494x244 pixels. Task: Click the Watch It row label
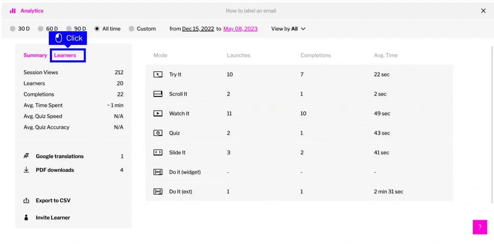[179, 113]
